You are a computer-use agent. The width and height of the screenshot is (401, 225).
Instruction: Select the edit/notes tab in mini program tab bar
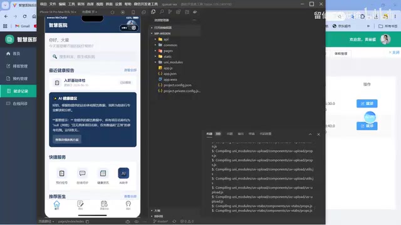point(80,205)
